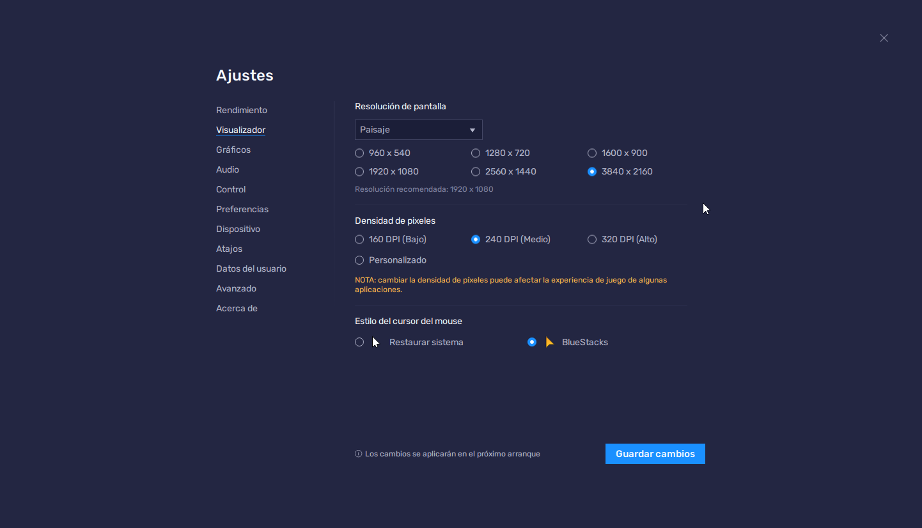This screenshot has height=528, width=922.
Task: Select BlueStacks cursor style radio
Action: 532,342
